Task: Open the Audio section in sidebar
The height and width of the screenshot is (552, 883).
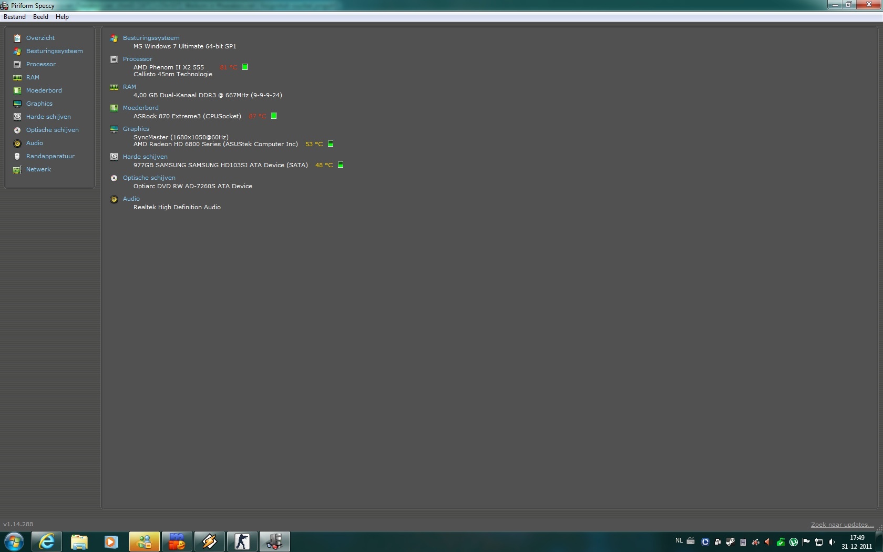Action: coord(35,143)
